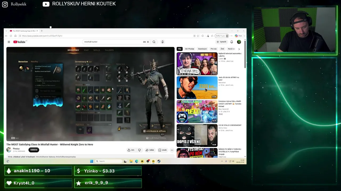Clear the 'mistfall hunter' search text
This screenshot has height=191, width=341.
pos(148,42)
